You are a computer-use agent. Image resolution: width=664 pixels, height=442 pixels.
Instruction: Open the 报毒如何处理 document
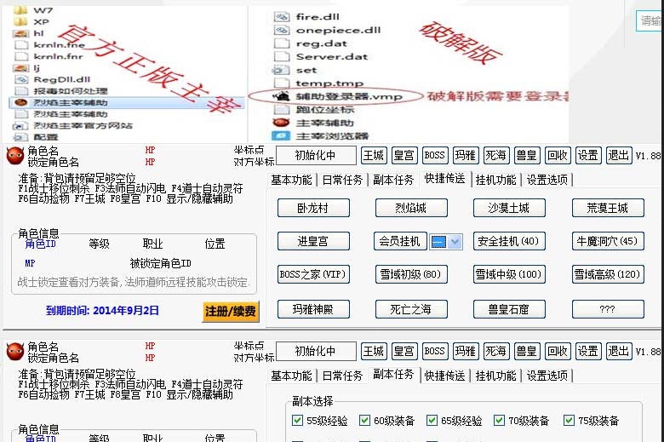click(x=61, y=90)
